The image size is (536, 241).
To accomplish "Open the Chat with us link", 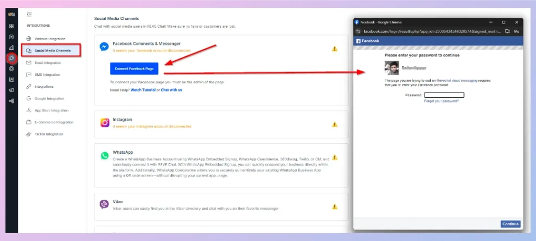I will tap(172, 90).
